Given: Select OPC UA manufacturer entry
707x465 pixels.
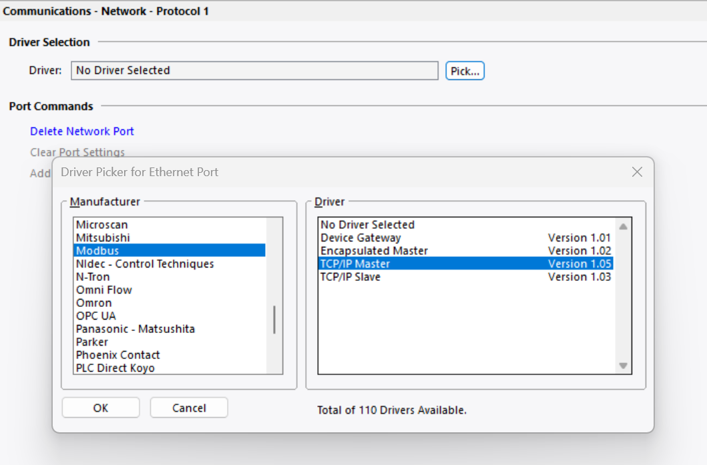Looking at the screenshot, I should click(x=95, y=316).
